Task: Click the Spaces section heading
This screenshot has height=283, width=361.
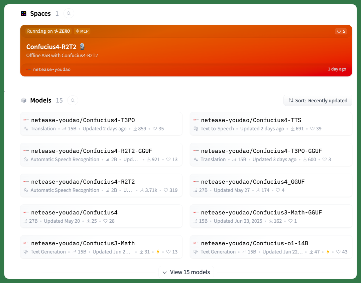Action: tap(40, 14)
